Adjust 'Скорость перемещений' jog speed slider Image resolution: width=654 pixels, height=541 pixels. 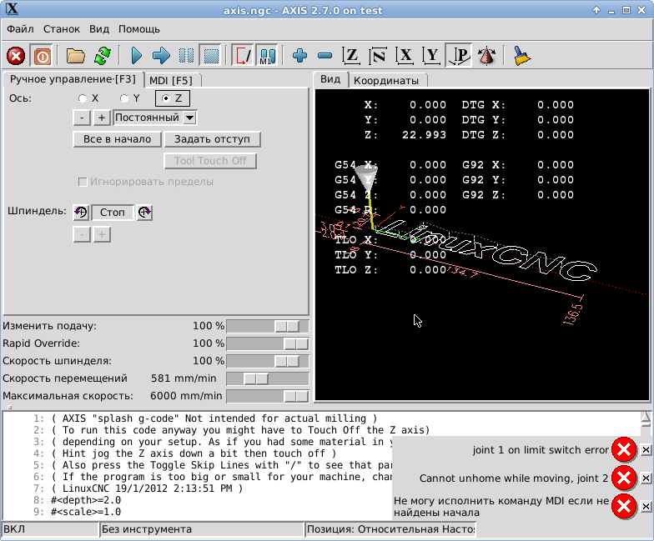[x=267, y=378]
